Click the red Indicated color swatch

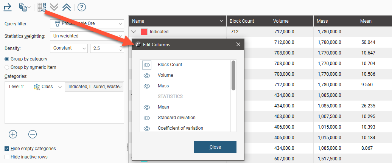click(144, 32)
